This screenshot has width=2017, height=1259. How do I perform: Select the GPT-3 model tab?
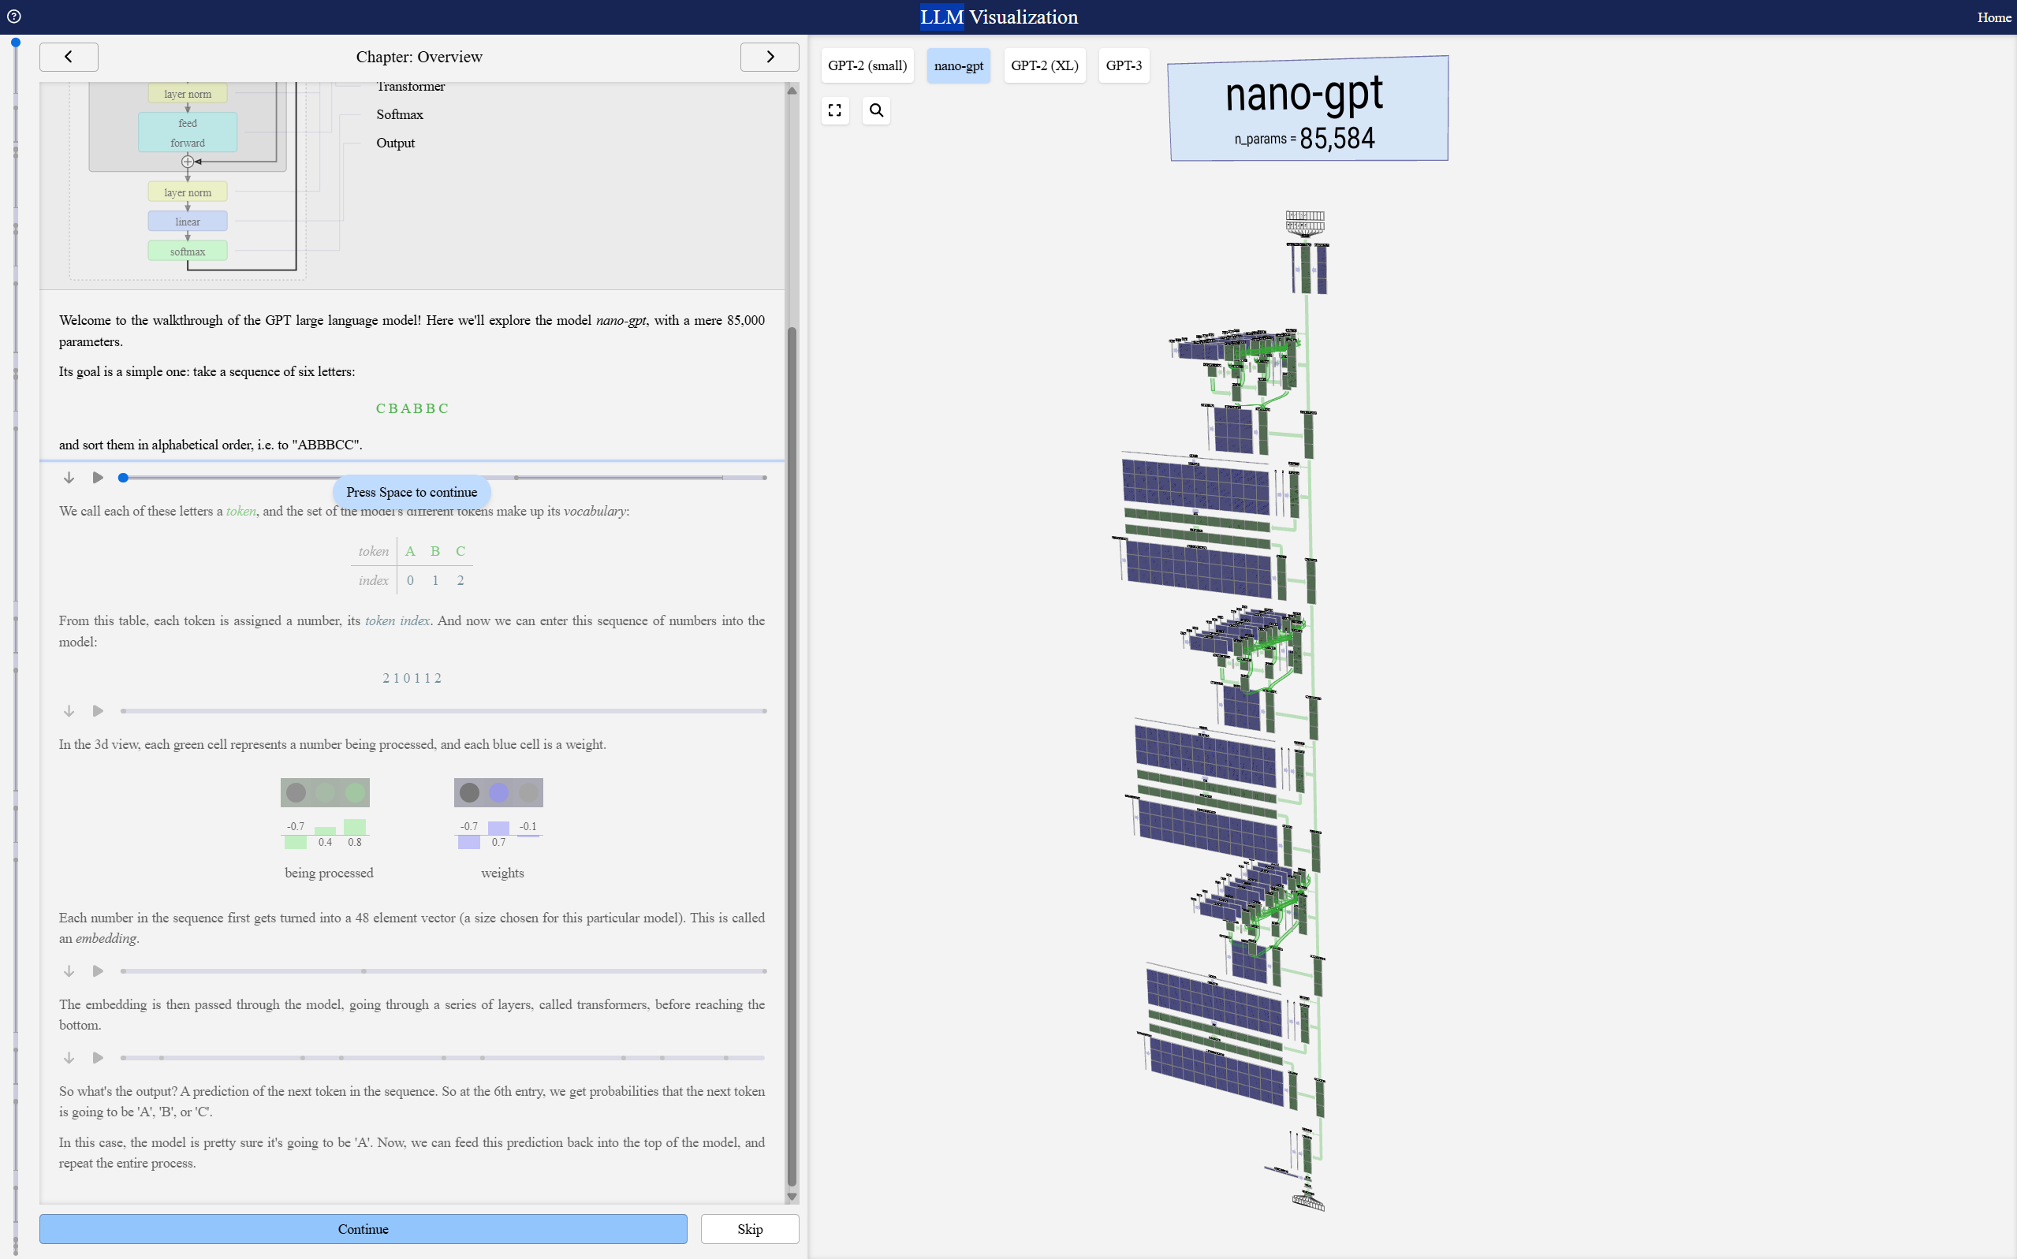(x=1124, y=65)
